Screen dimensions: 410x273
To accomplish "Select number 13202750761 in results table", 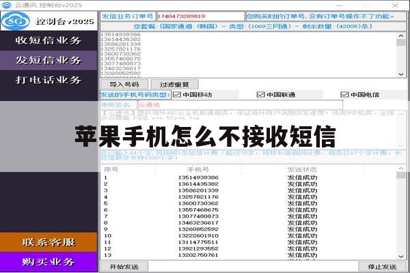I will point(198,255).
